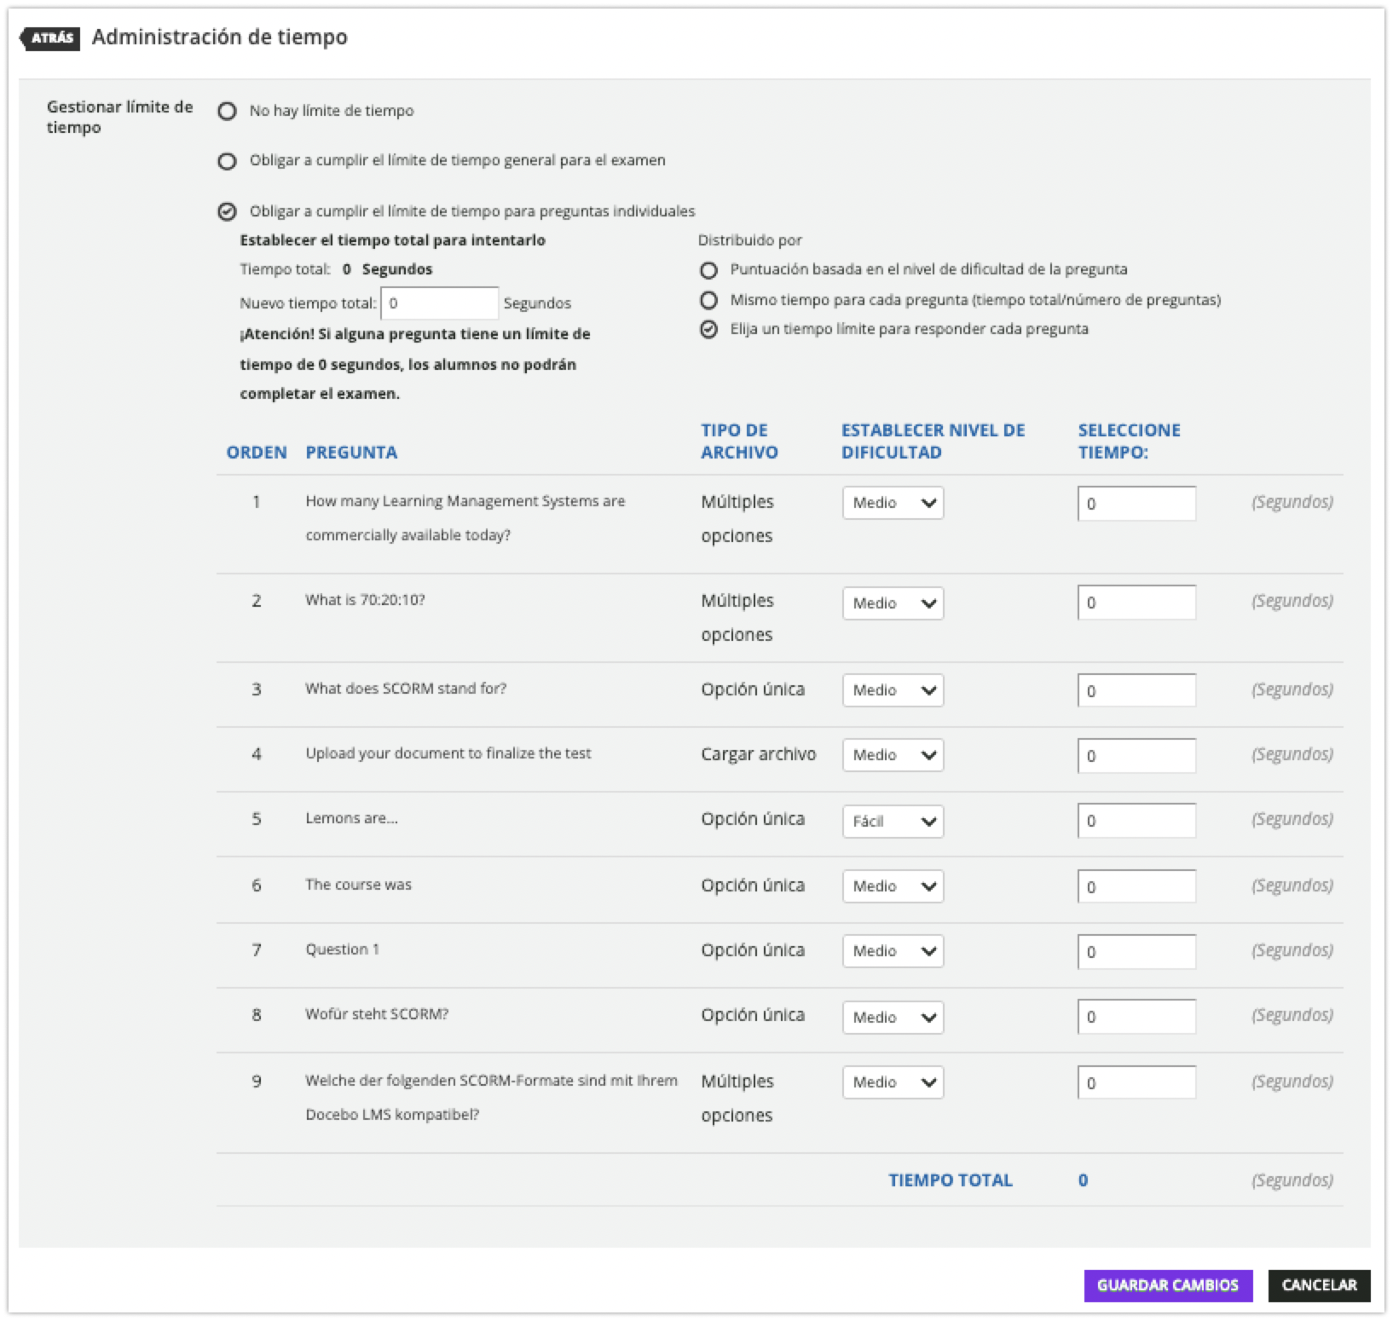Viewport: 1393px width, 1321px height.
Task: Select 'Elija un tiempo límite' radio option
Action: [x=708, y=330]
